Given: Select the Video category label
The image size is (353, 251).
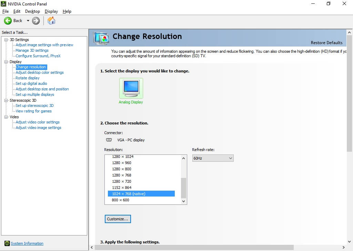Looking at the screenshot, I should [x=14, y=117].
